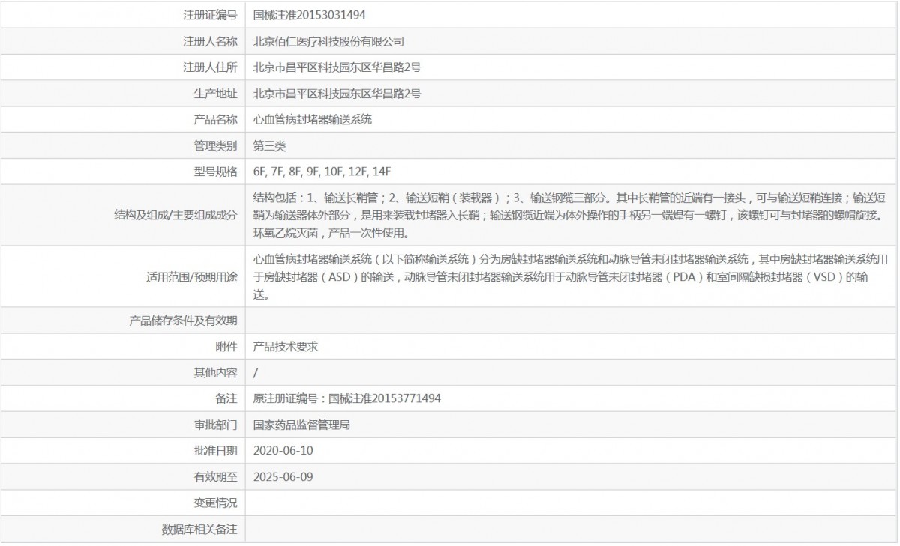Screen dimensions: 900x546
Task: Select the address in the 生产地址 row
Action: pos(337,94)
